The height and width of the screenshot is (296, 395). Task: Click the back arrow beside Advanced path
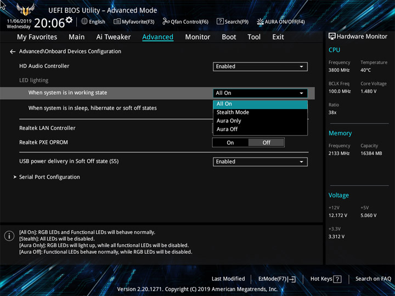point(13,52)
